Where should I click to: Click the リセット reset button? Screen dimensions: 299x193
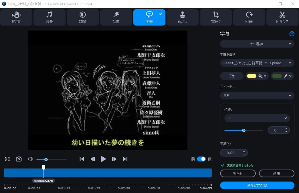click(238, 173)
